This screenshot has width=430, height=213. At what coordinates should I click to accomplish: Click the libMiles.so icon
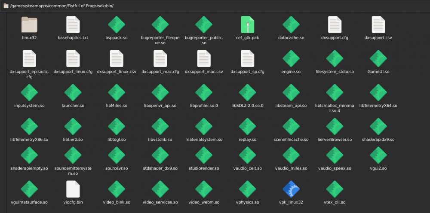click(x=117, y=92)
